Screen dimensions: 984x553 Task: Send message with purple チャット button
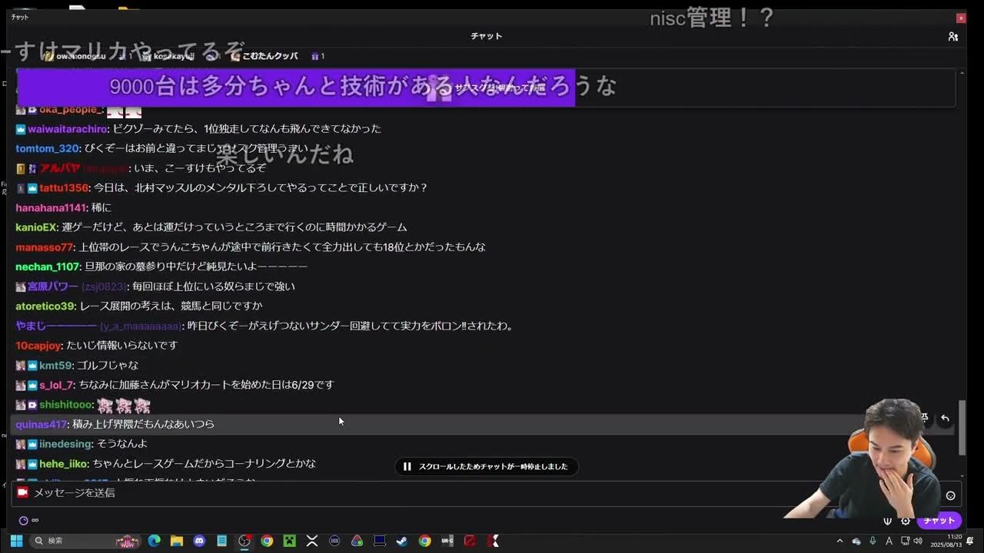coord(939,521)
